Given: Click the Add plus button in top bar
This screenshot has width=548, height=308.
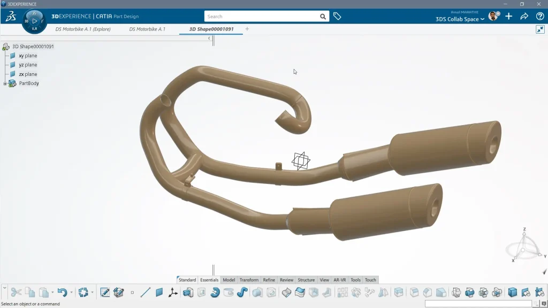Looking at the screenshot, I should (509, 17).
